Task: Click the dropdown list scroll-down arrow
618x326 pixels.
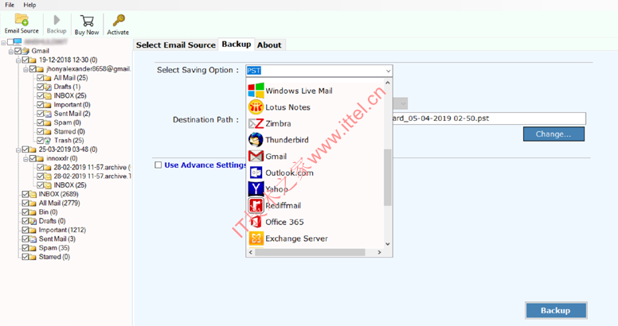Action: pyautogui.click(x=387, y=244)
